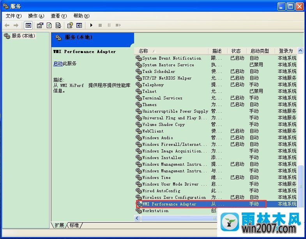Select the Uninterruptible Power Supply icon
306x239 pixels.
pyautogui.click(x=138, y=111)
